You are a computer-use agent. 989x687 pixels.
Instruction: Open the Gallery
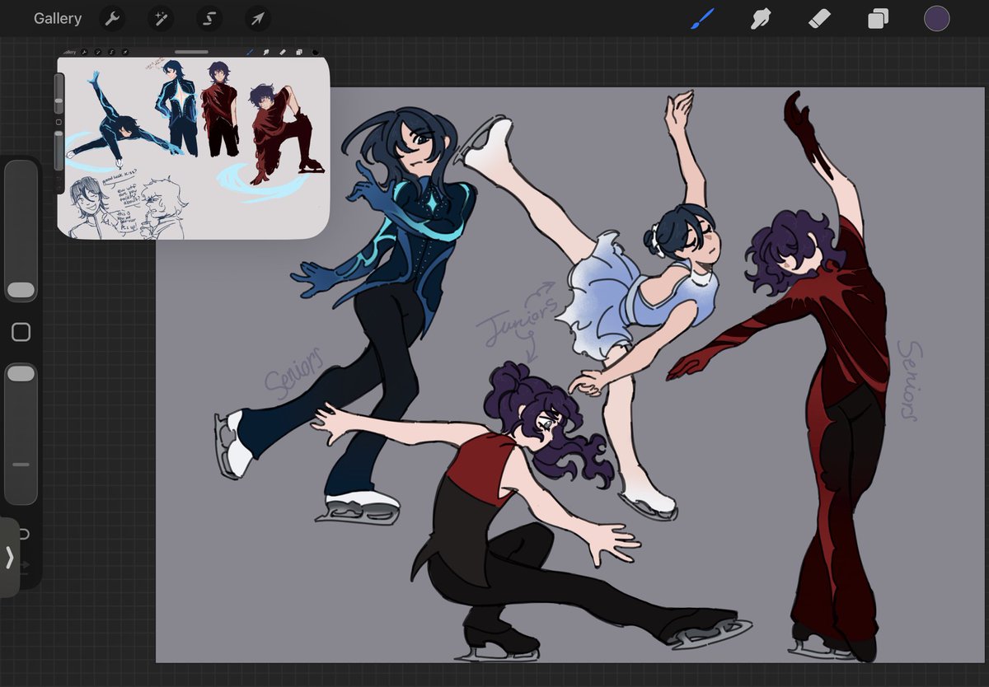point(58,18)
